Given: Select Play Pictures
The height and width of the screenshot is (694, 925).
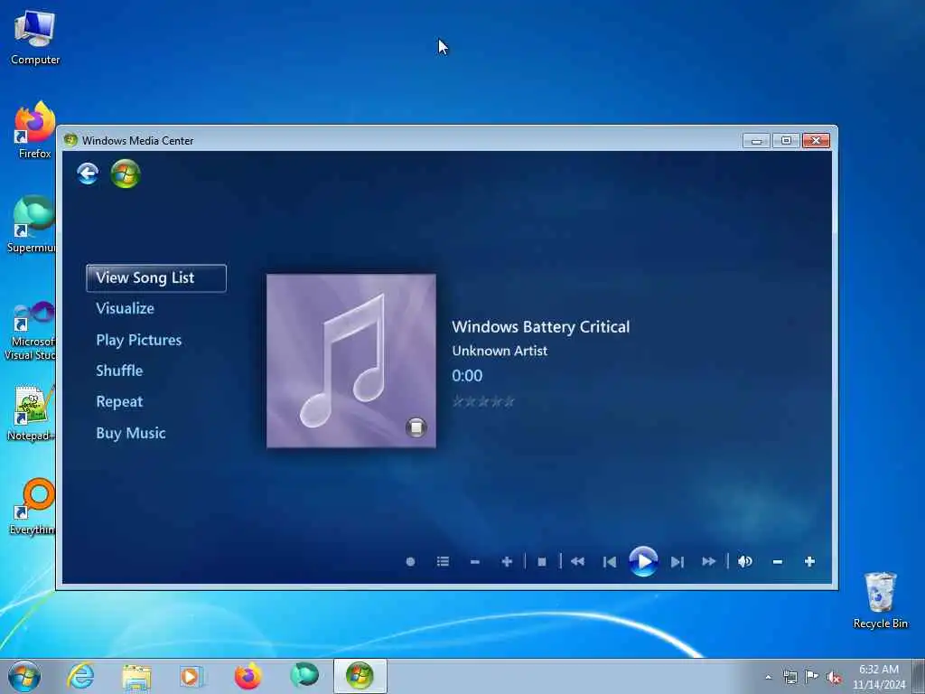Looking at the screenshot, I should tap(138, 340).
